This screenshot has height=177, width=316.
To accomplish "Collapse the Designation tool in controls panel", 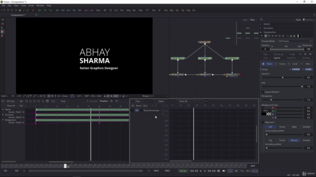I will point(261,32).
